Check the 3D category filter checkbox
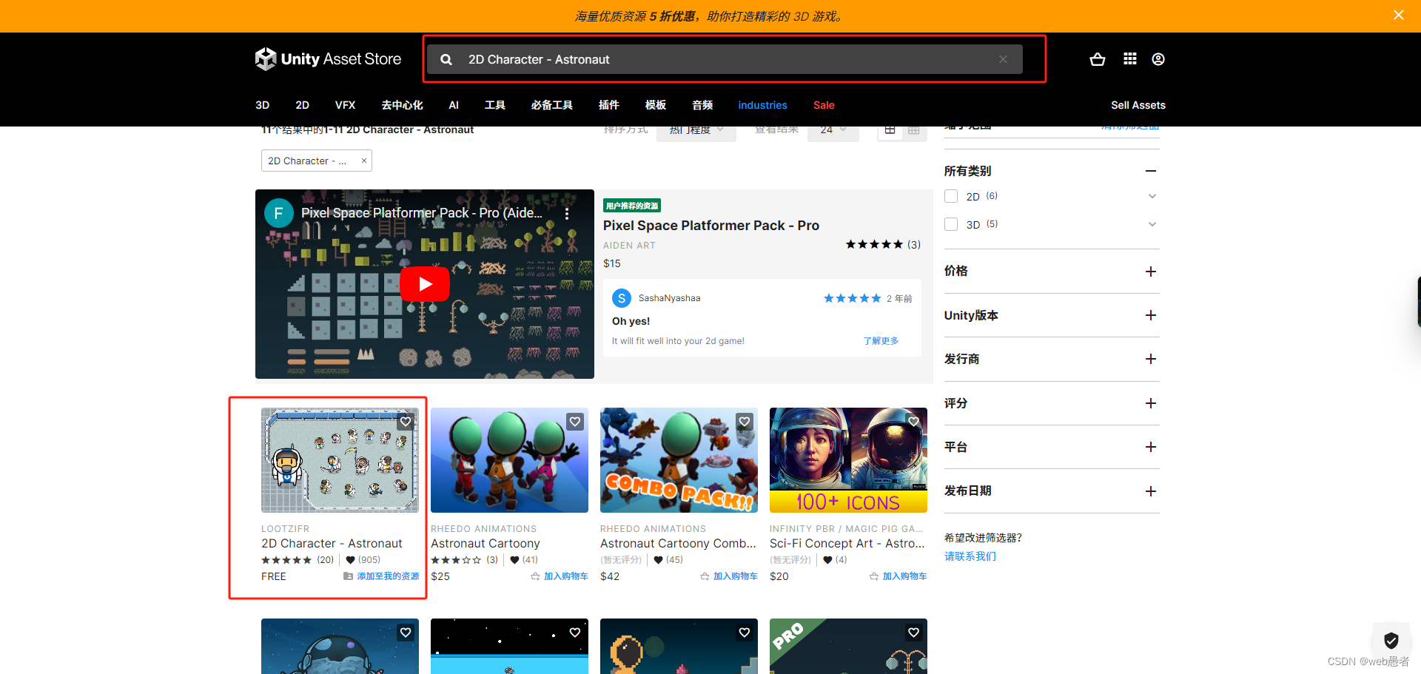Image resolution: width=1421 pixels, height=674 pixels. 951,224
